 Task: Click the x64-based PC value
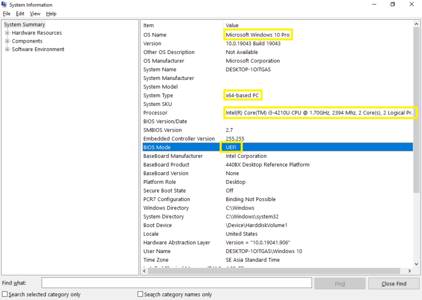[x=242, y=95]
